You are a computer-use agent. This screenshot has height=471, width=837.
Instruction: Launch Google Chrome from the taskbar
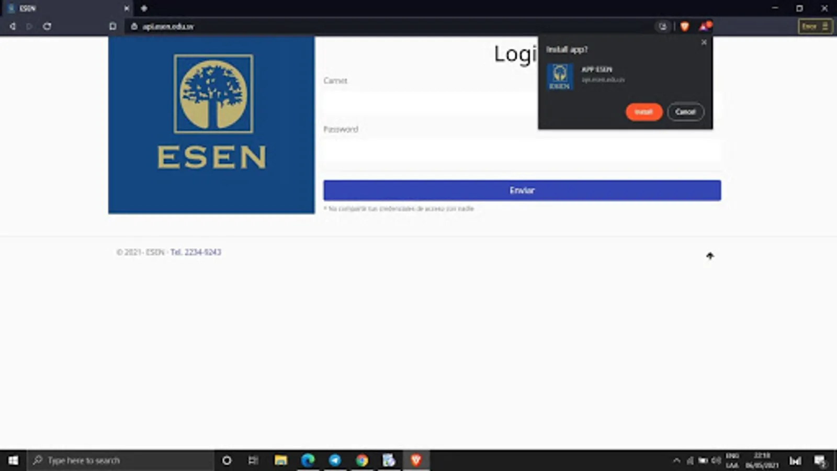click(x=362, y=461)
